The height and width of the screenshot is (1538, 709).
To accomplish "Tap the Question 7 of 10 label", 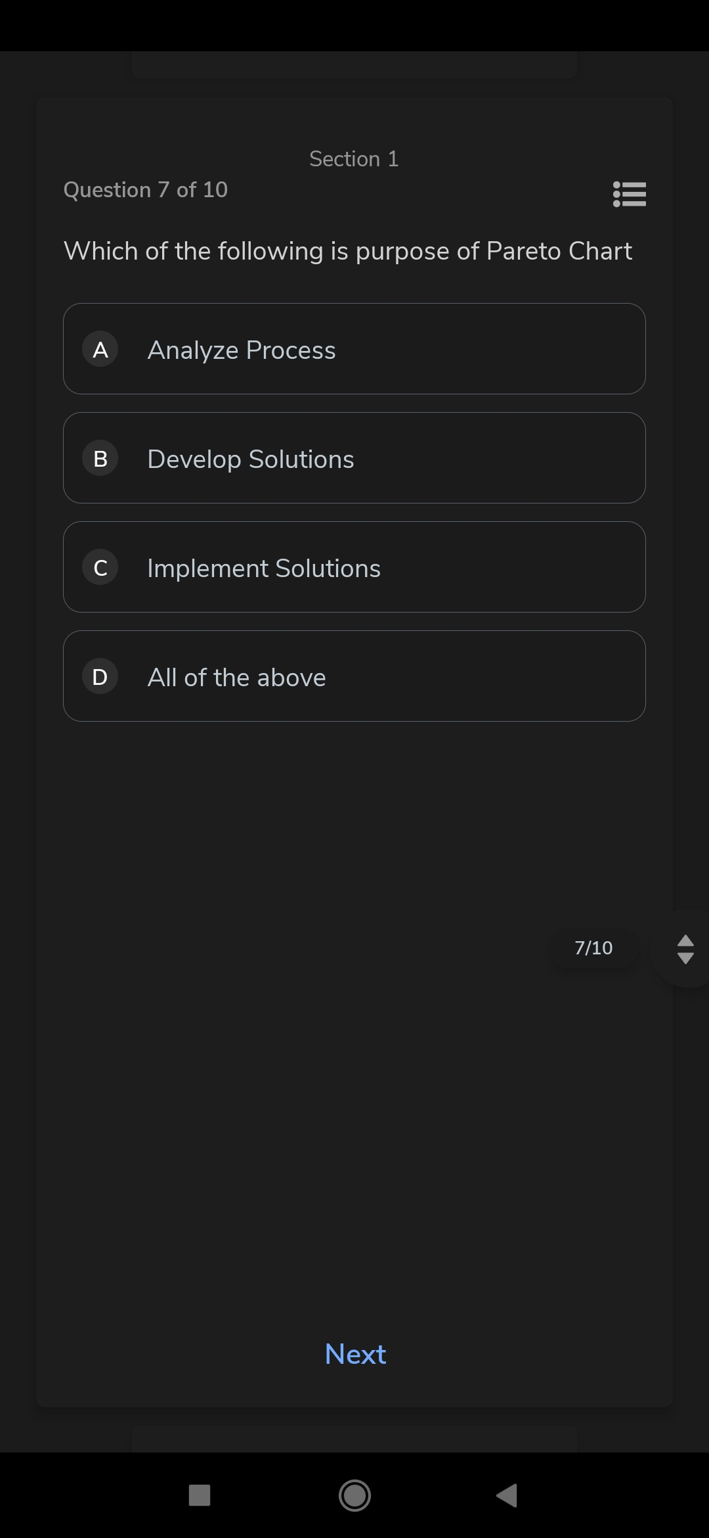I will click(146, 190).
